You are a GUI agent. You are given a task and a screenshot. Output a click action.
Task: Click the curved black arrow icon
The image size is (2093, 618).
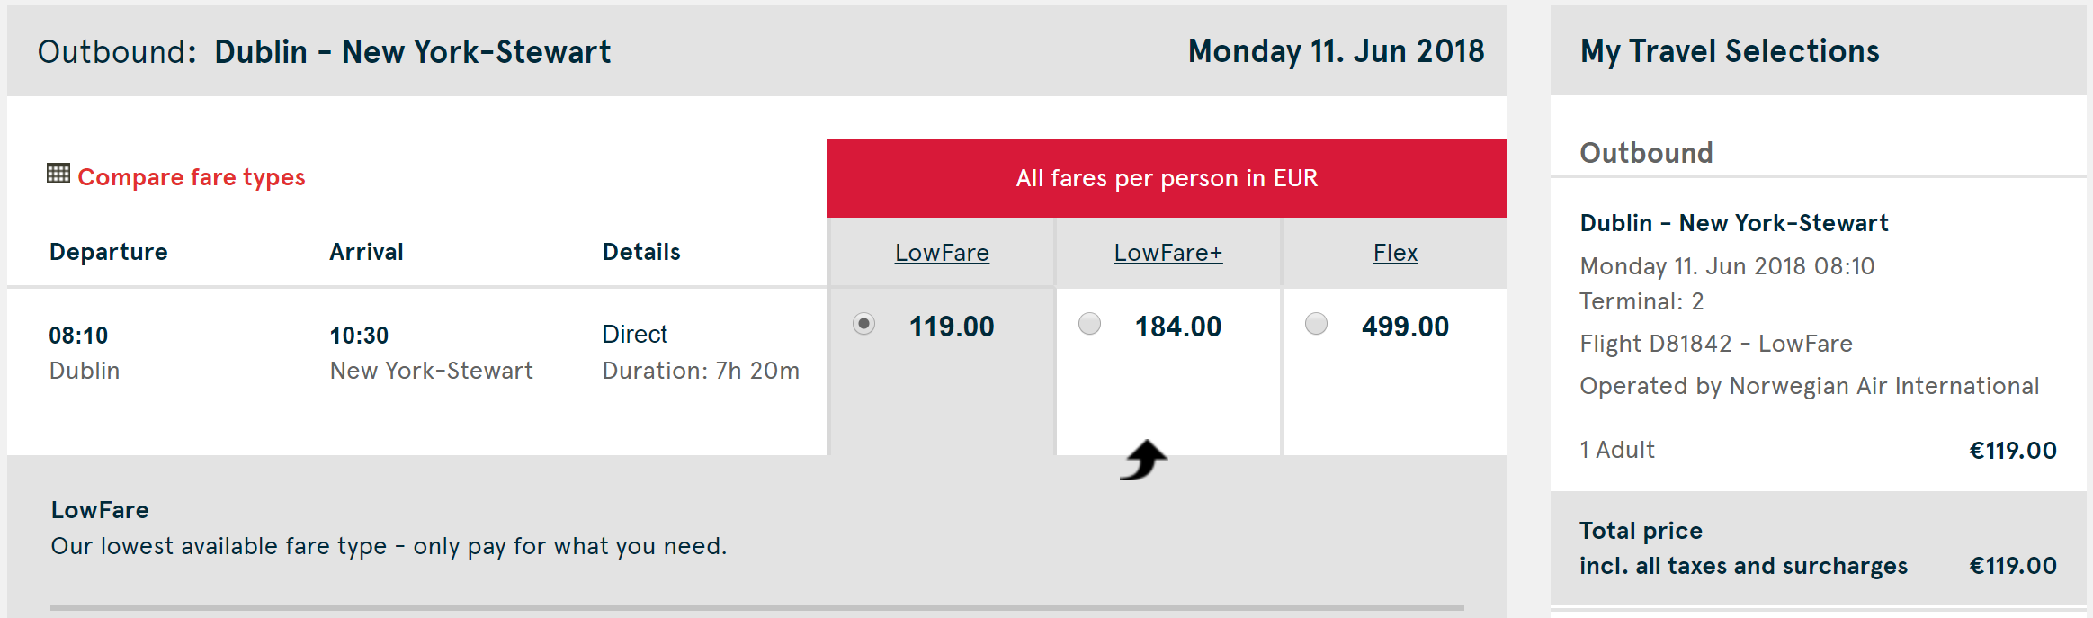[x=1143, y=460]
